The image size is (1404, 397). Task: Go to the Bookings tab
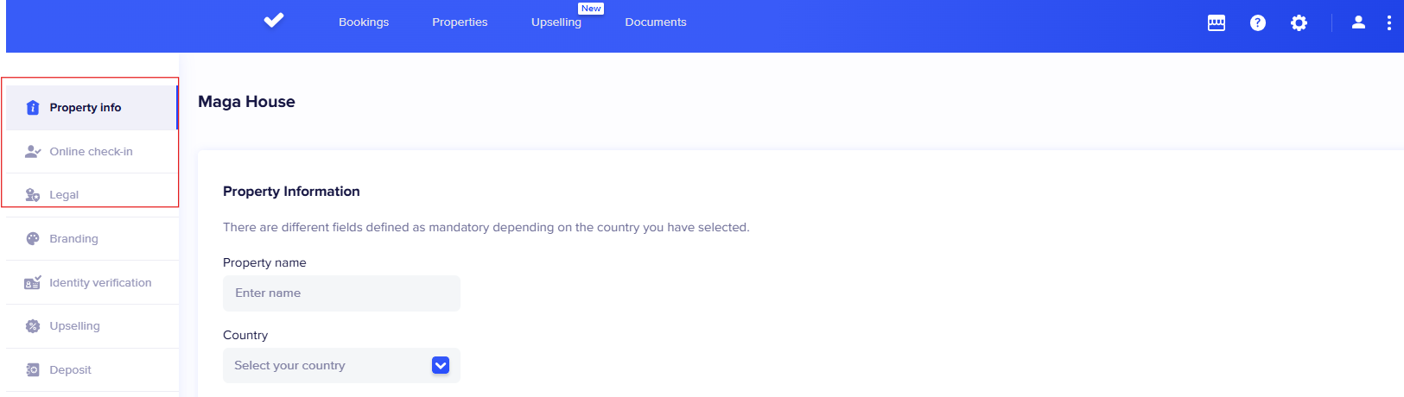click(364, 22)
